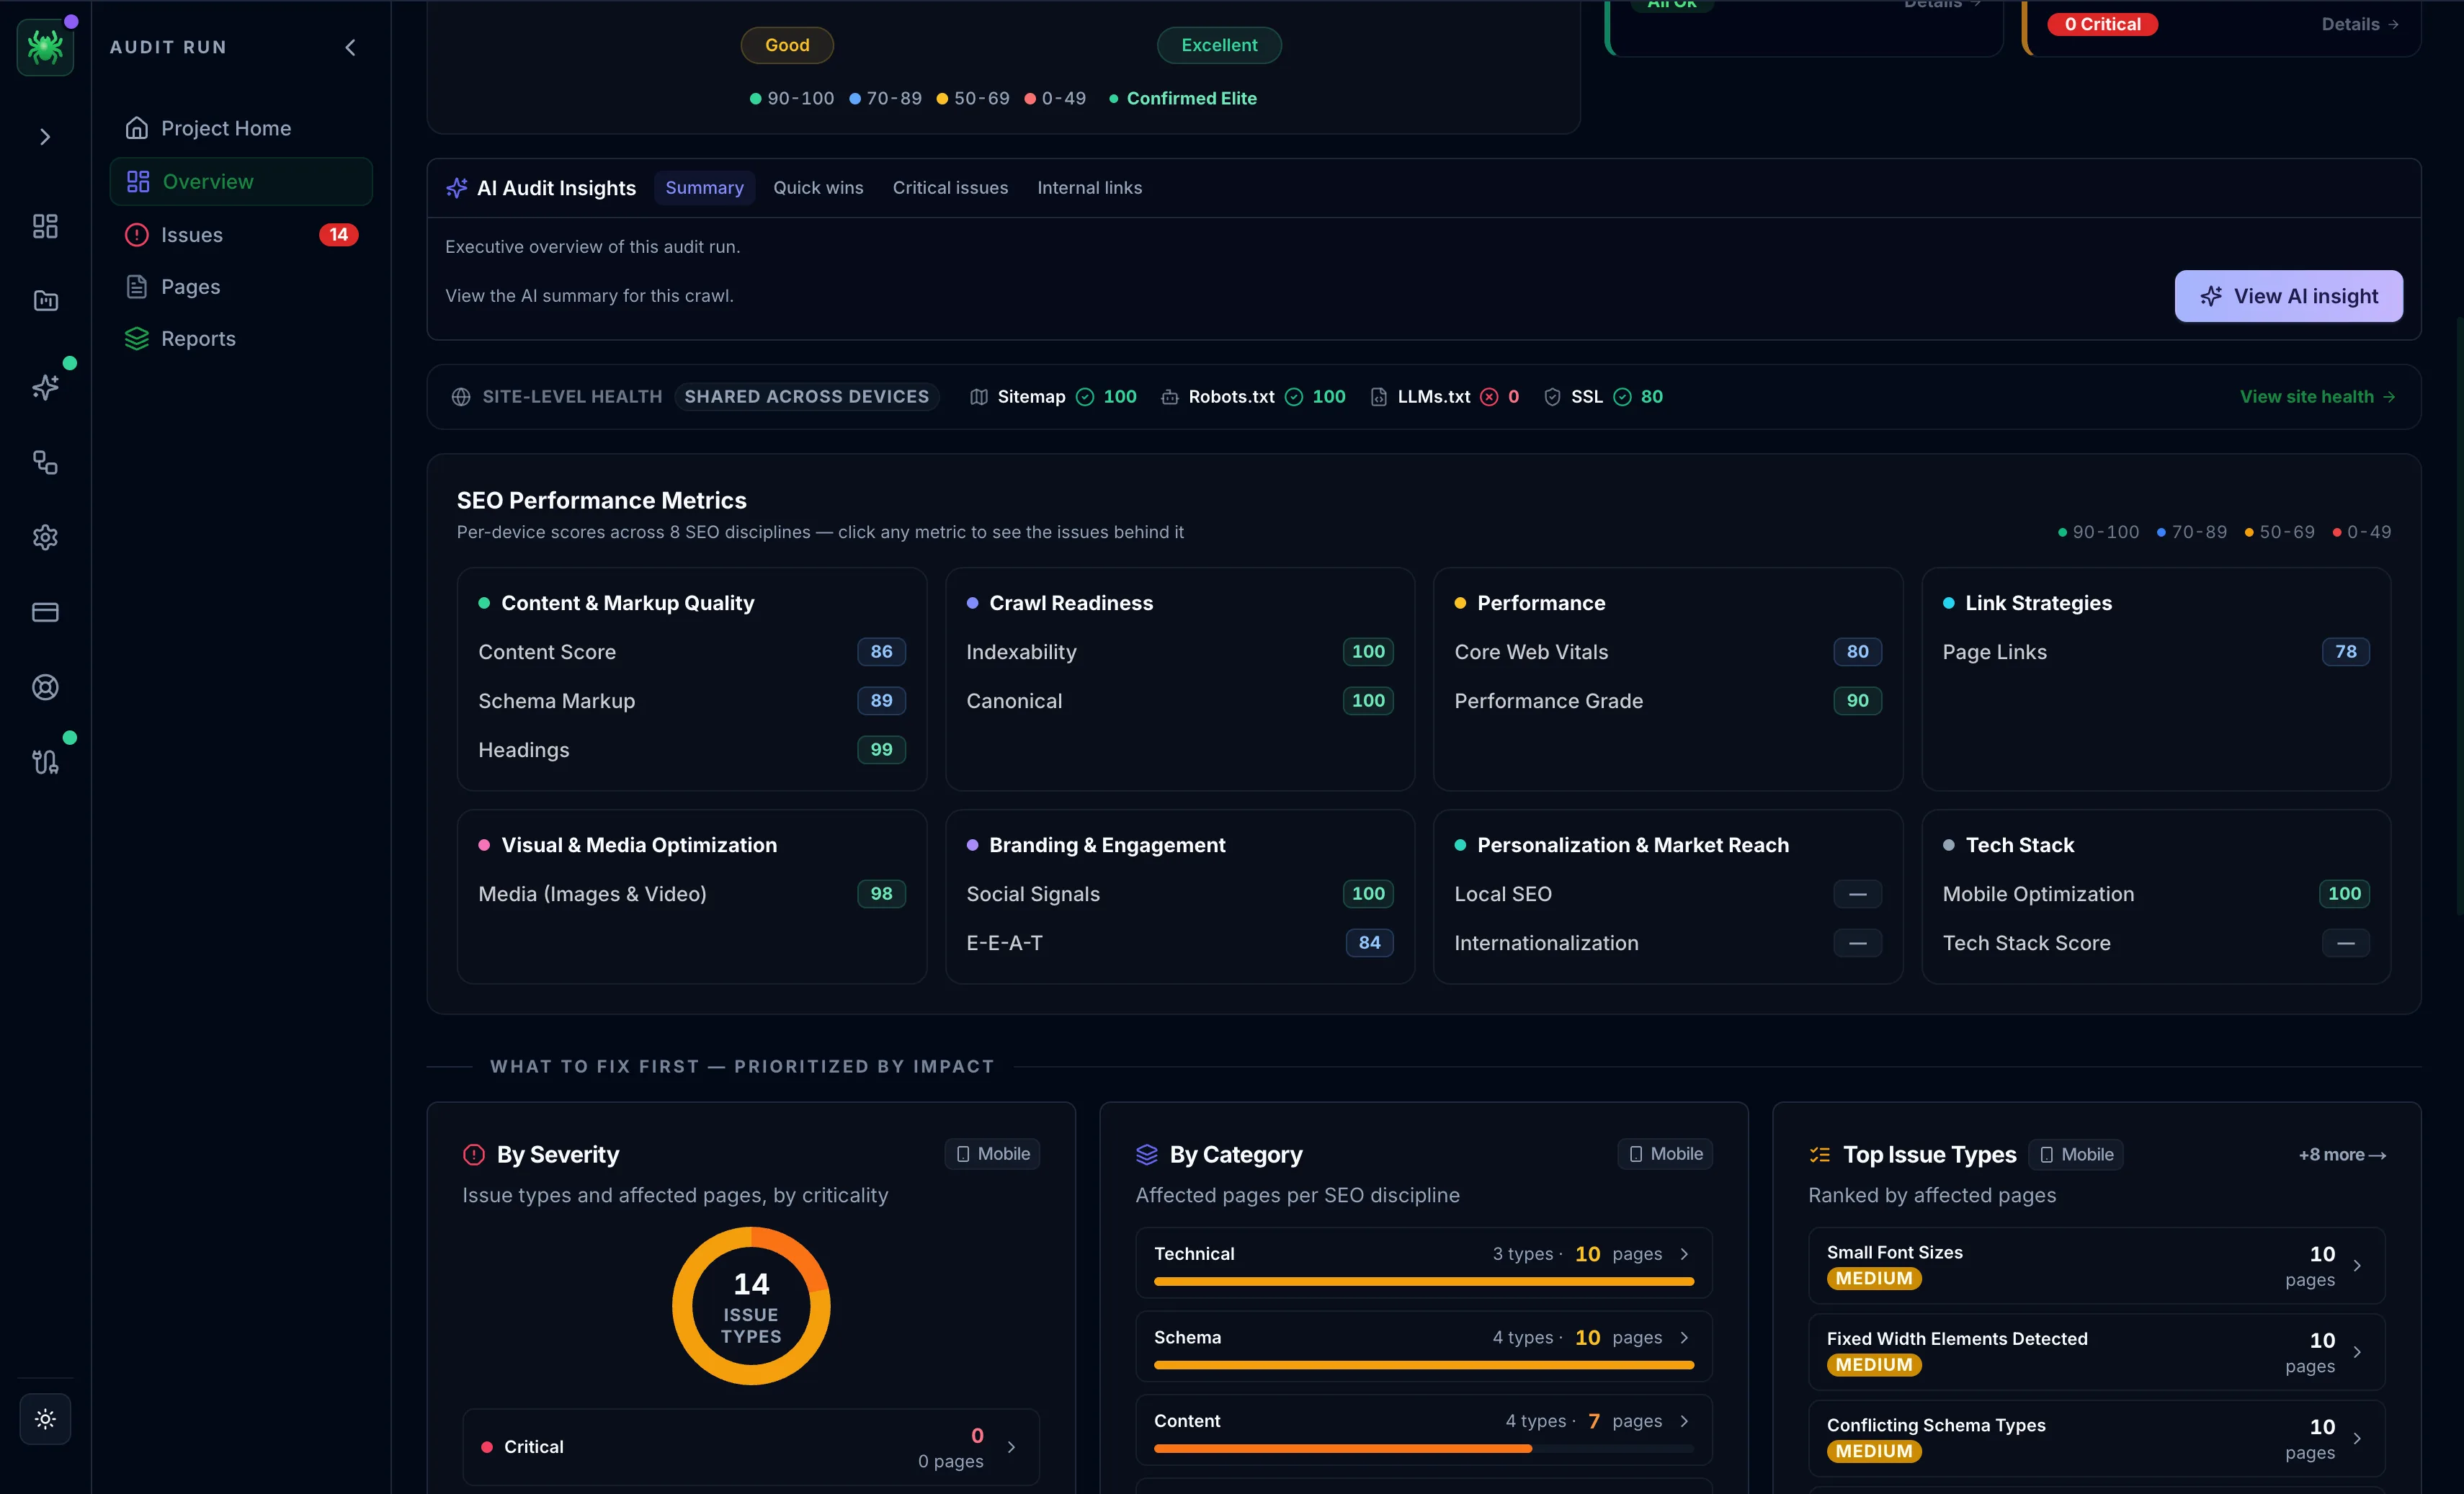Switch to the Critical issues tab
Screen dimensions: 2464x1494
(x=950, y=188)
